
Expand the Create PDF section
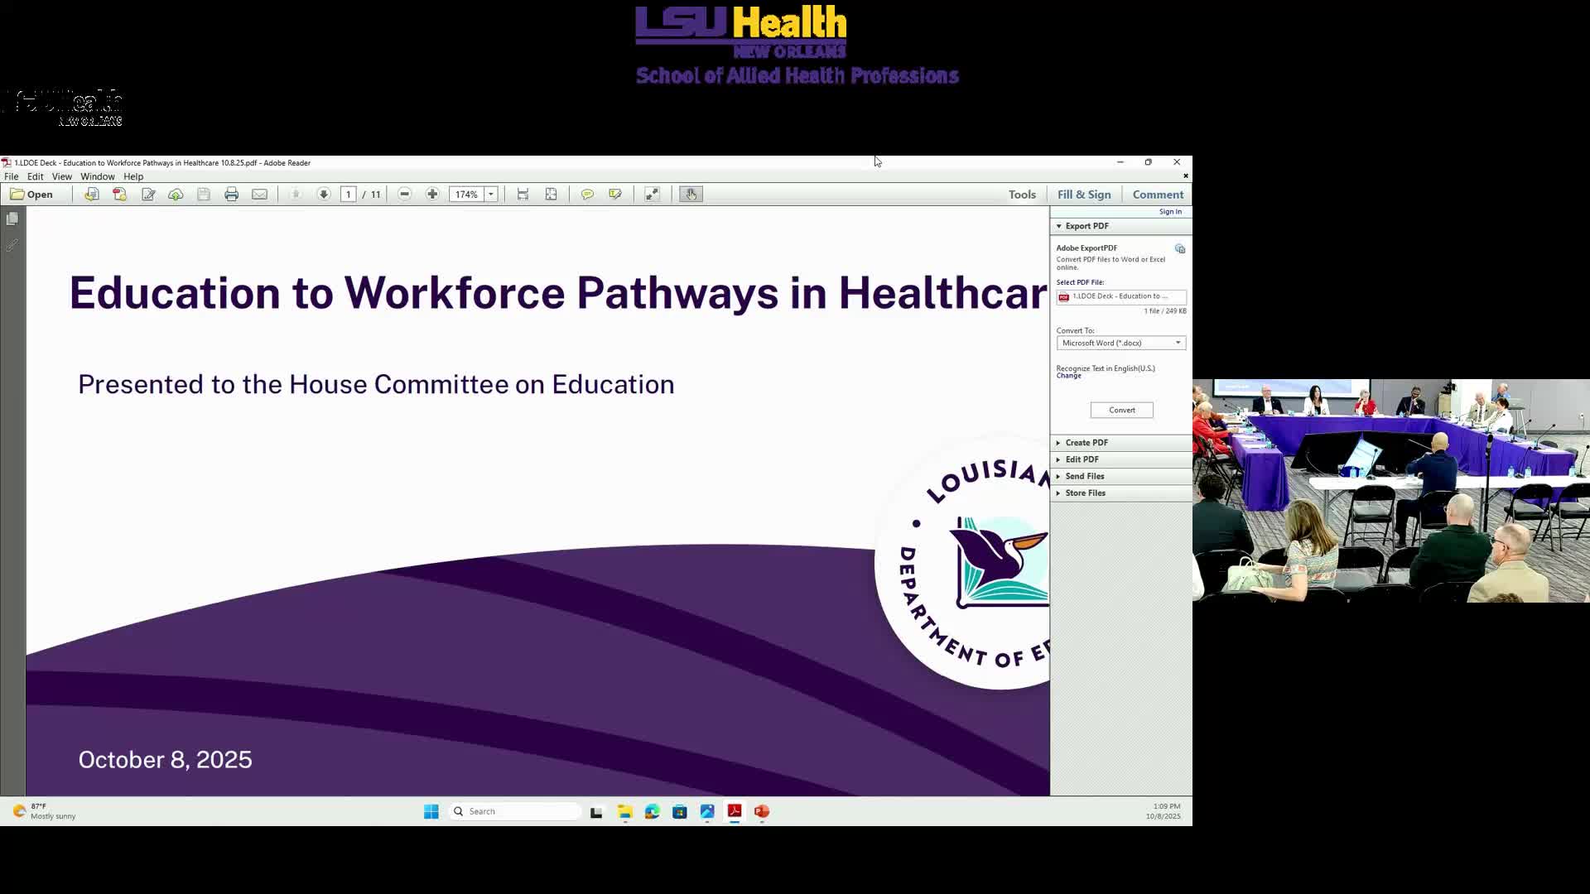(x=1086, y=443)
